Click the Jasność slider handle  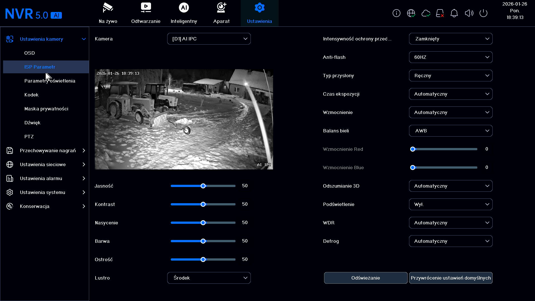pos(203,186)
